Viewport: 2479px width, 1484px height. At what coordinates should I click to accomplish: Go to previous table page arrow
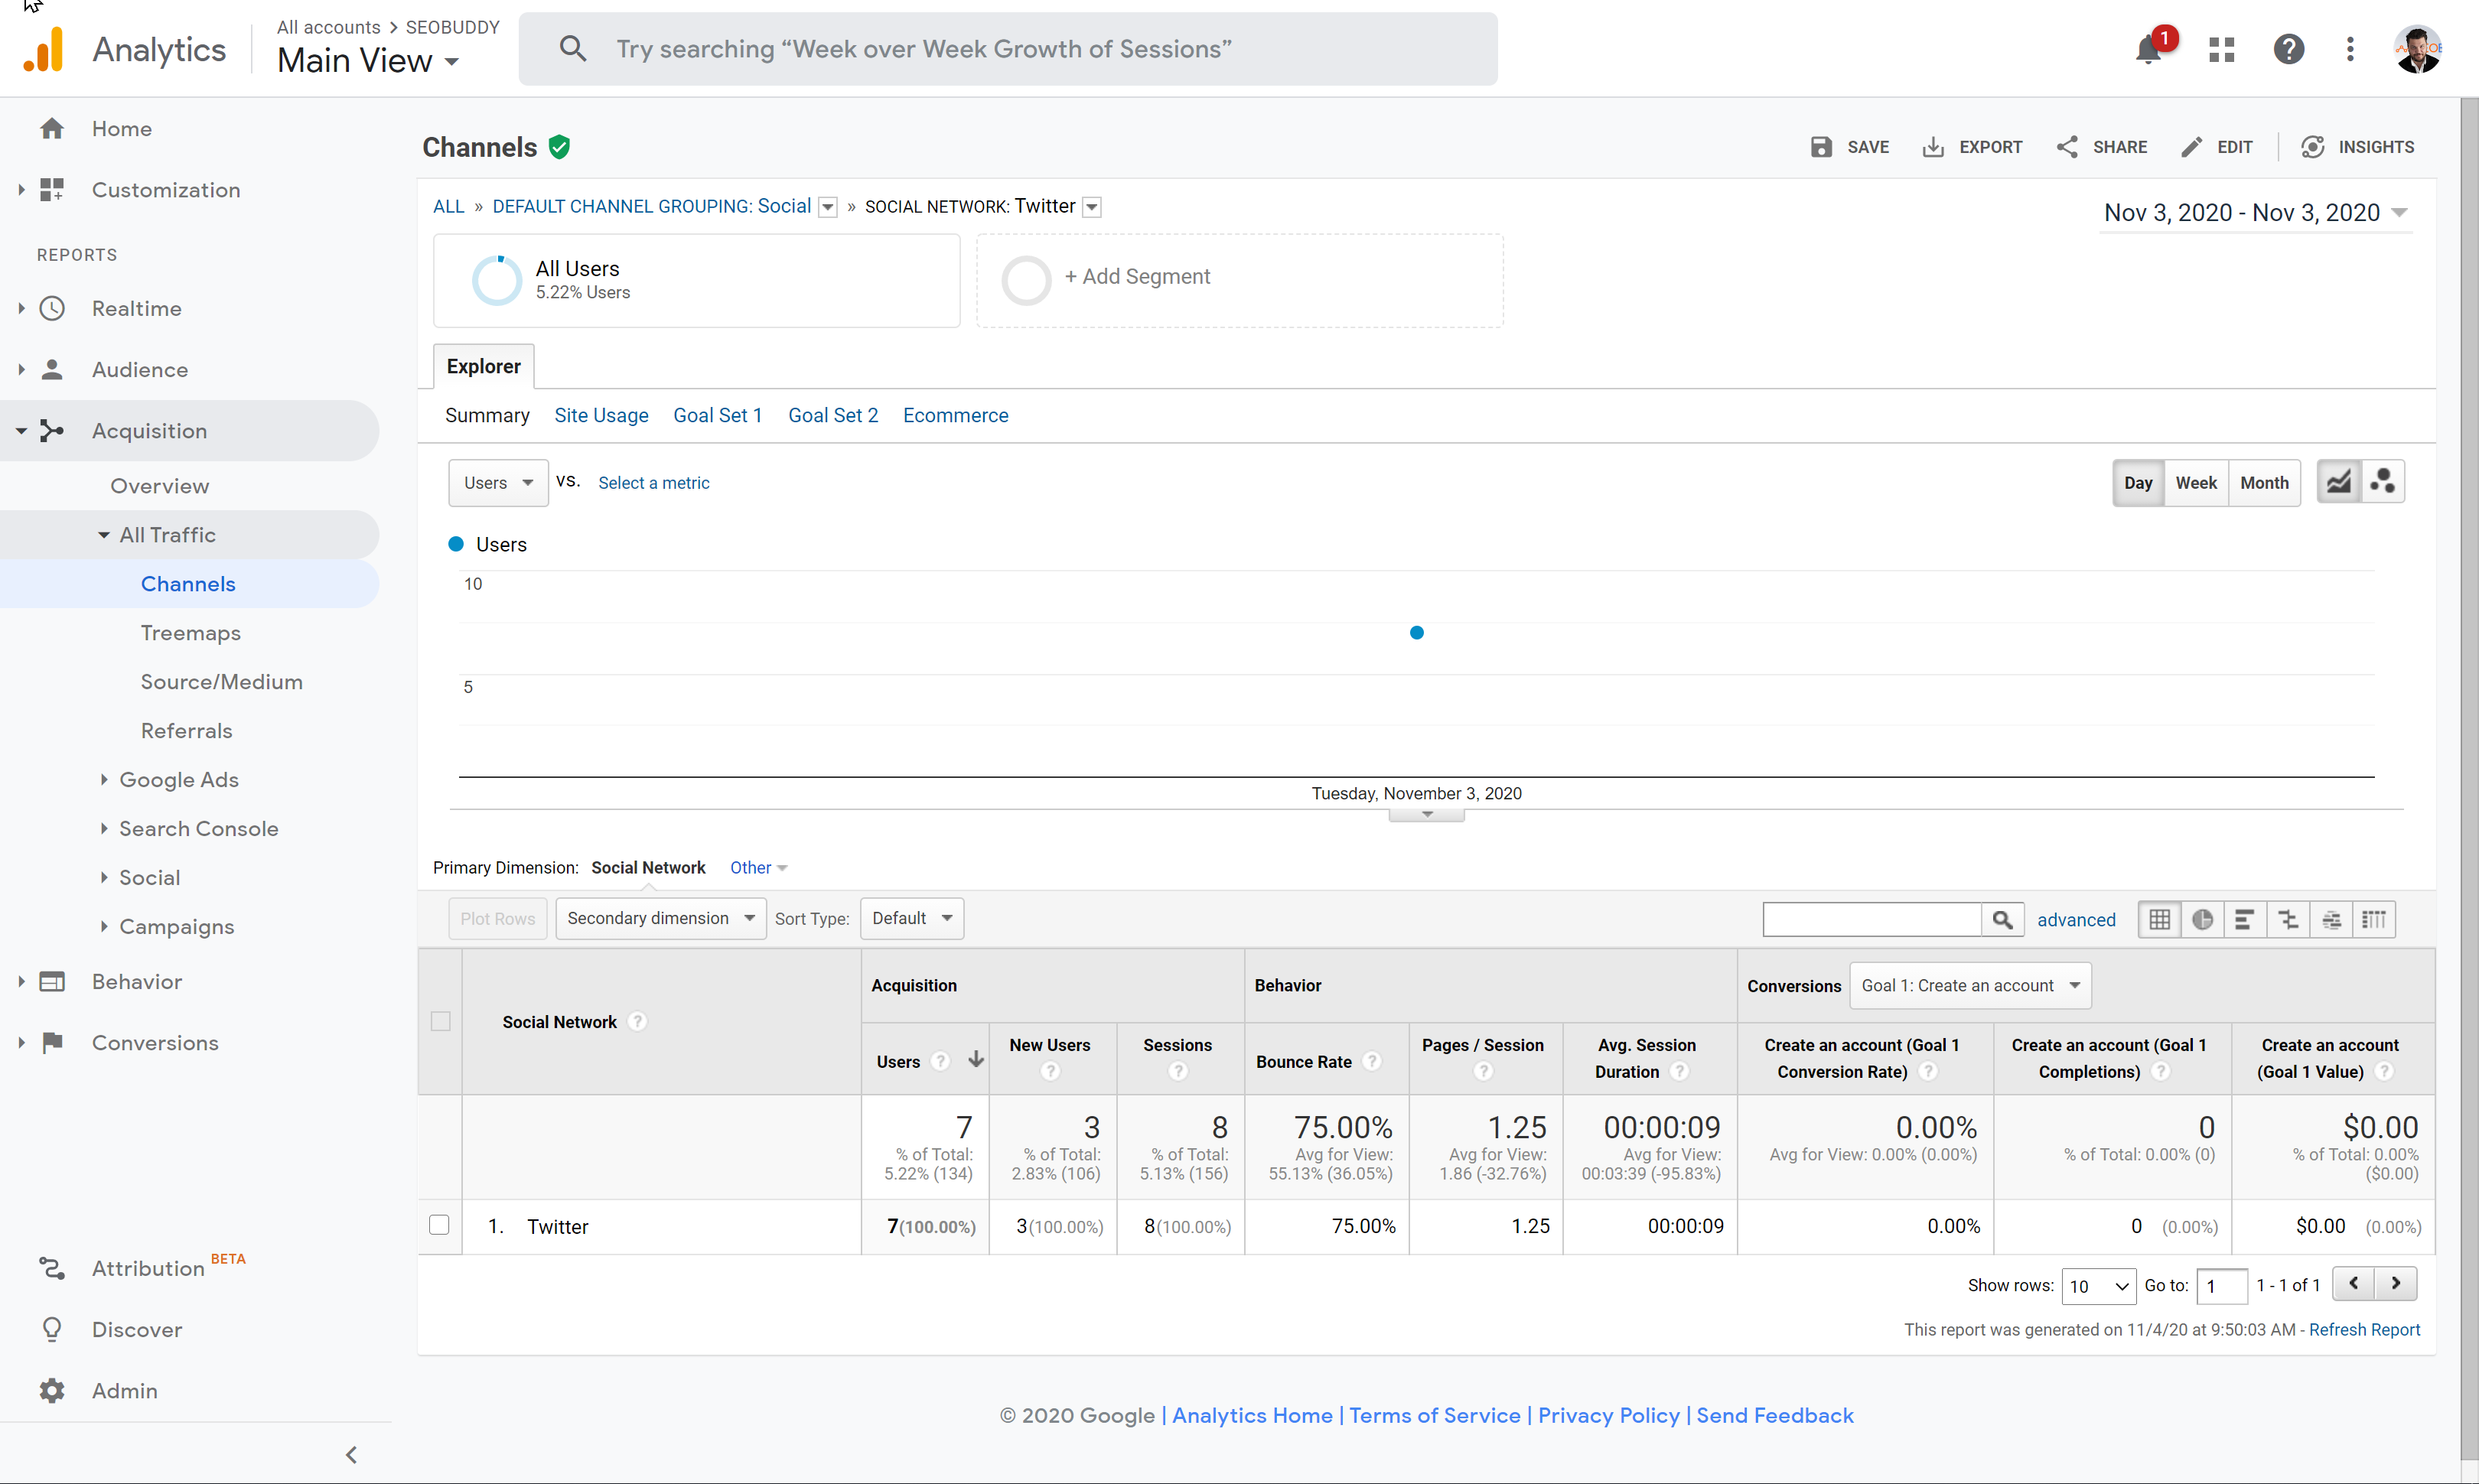tap(2354, 1283)
